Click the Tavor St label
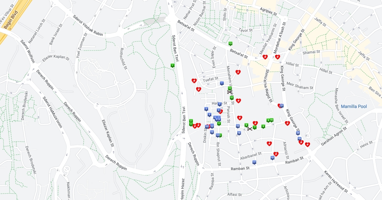This screenshot has height=200, width=382. (x=245, y=30)
